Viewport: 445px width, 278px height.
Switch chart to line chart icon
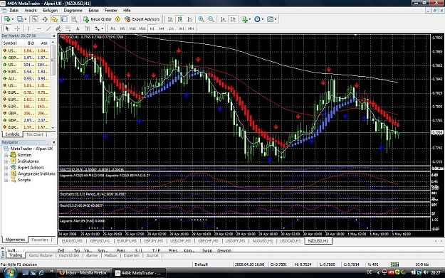pos(190,19)
